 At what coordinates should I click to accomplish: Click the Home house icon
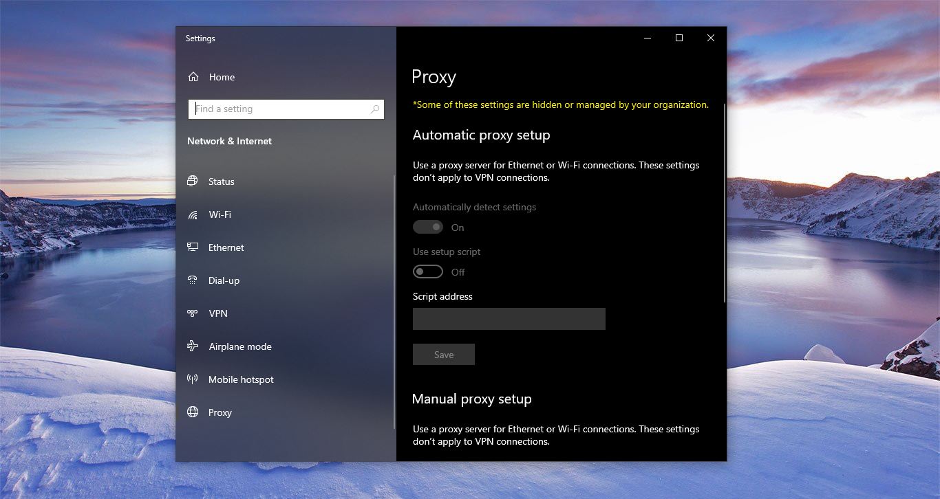(x=193, y=76)
